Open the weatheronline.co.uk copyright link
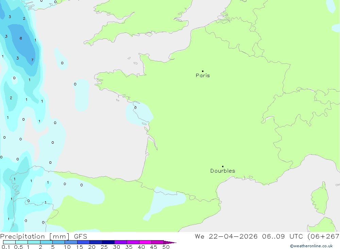Image resolution: width=340 pixels, height=249 pixels. click(x=311, y=246)
